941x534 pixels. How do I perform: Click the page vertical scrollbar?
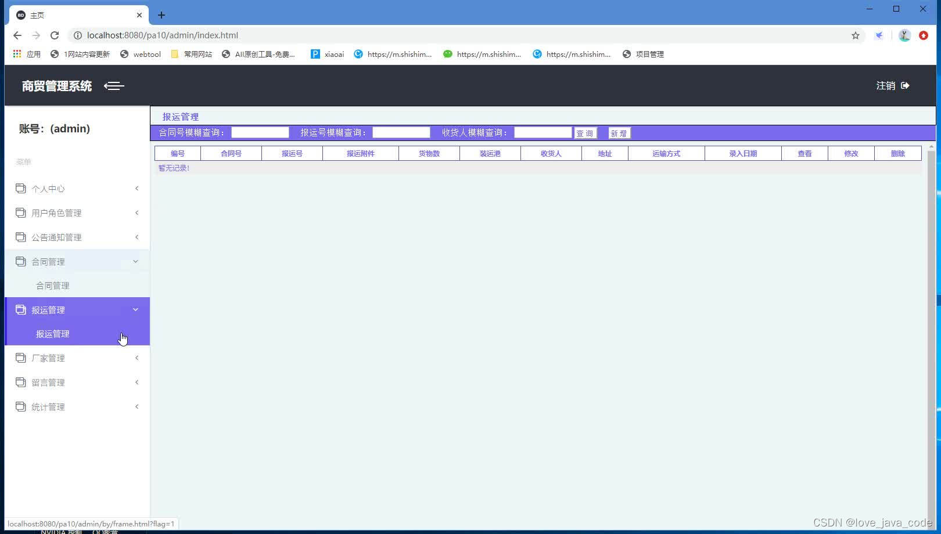click(931, 337)
